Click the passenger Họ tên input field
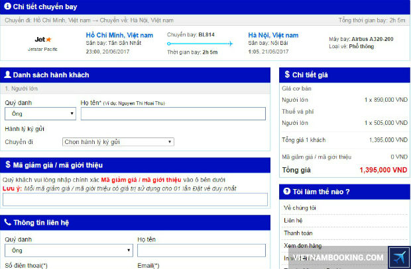This screenshot has width=411, height=269. click(173, 114)
